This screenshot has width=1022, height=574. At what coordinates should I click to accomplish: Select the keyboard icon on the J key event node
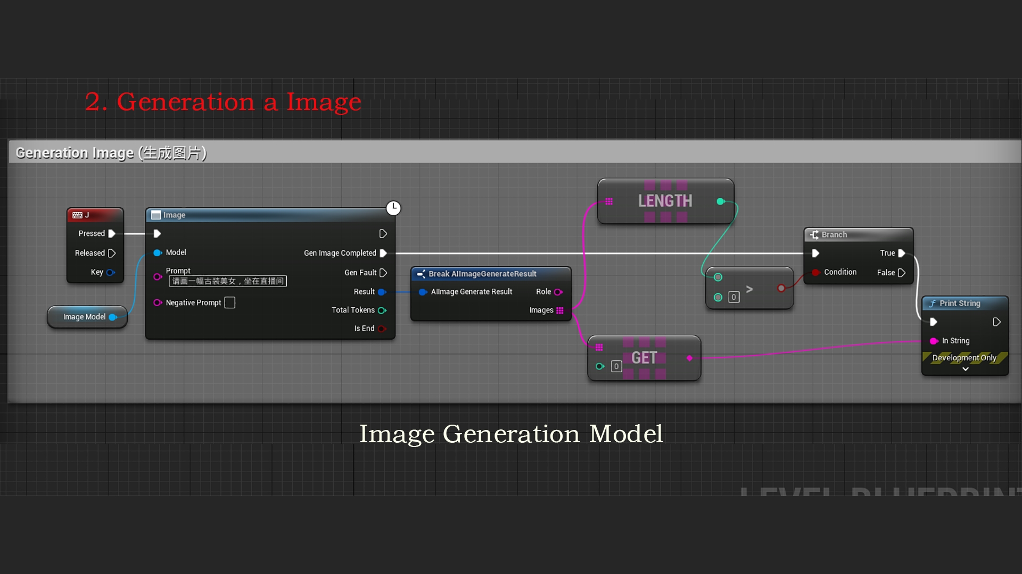pyautogui.click(x=78, y=215)
